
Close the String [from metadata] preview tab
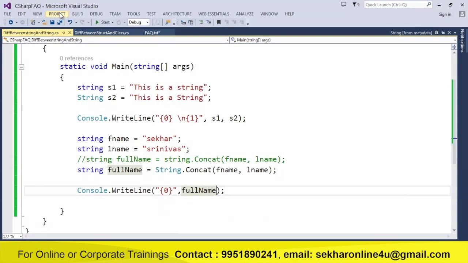449,33
